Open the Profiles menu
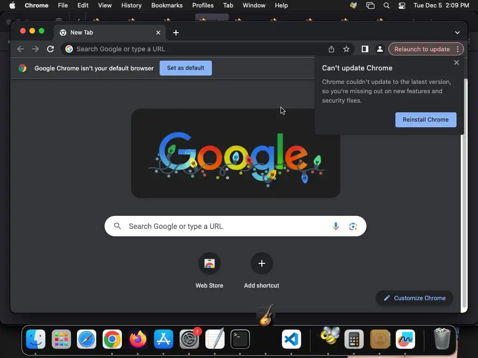This screenshot has width=478, height=358. [x=203, y=5]
